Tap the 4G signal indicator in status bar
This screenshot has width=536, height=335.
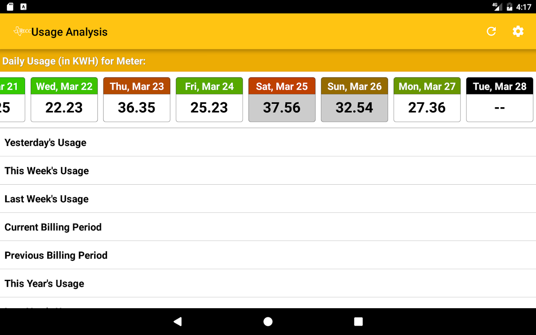coord(497,7)
